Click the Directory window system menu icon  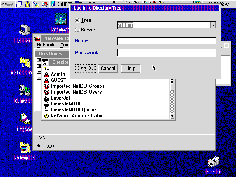pyautogui.click(x=45, y=62)
